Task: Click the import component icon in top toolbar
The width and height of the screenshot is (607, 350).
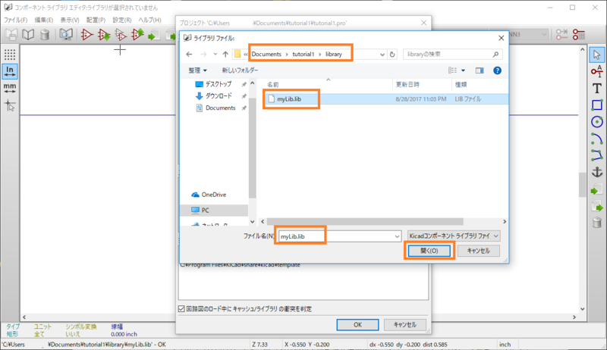Action: point(154,35)
